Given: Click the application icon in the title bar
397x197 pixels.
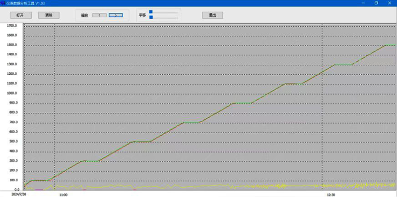Looking at the screenshot, I should pos(3,3).
